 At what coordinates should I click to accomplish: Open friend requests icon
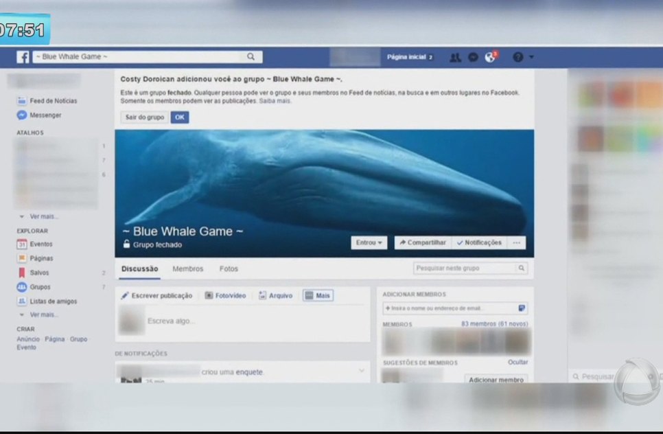pyautogui.click(x=455, y=57)
